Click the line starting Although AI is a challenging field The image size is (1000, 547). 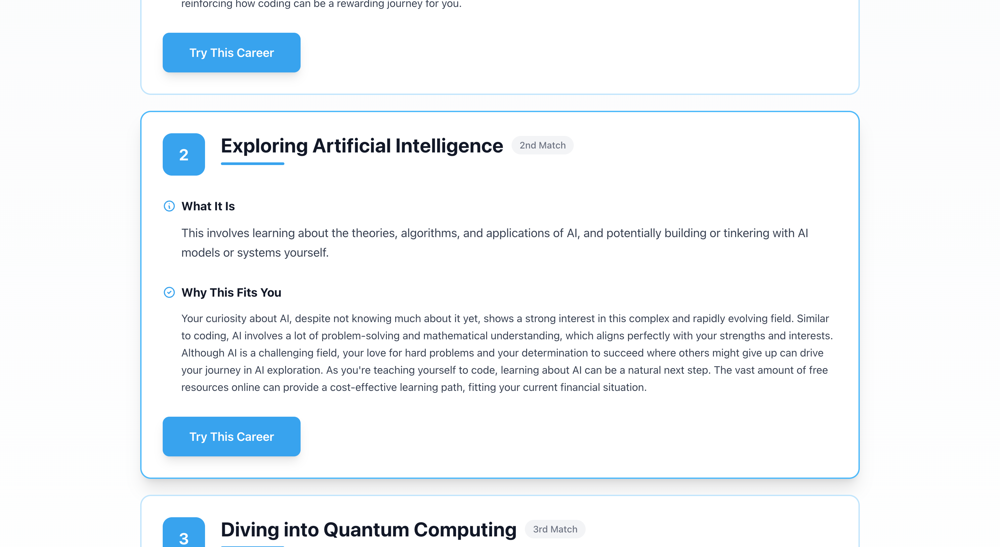[502, 353]
